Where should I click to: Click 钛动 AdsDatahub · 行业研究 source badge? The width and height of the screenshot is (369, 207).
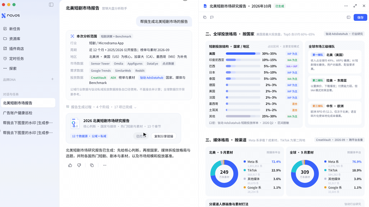pos(344,34)
